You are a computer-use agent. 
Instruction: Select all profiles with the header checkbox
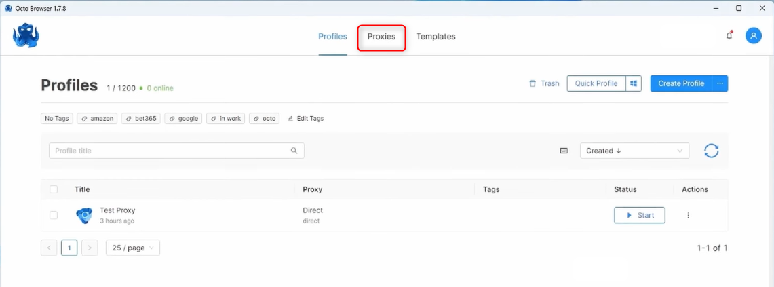coord(54,189)
